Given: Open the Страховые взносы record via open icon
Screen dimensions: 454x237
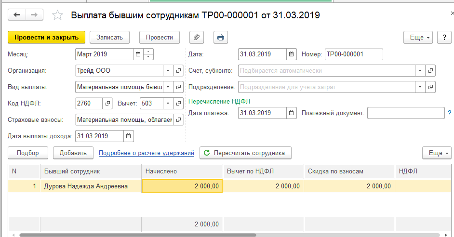Looking at the screenshot, I should tap(178, 119).
